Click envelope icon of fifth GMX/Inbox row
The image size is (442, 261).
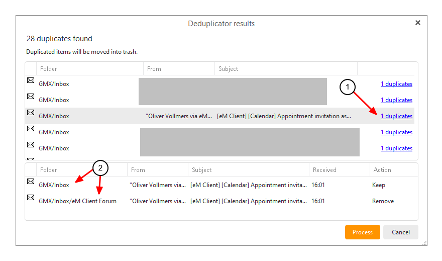pos(31,145)
